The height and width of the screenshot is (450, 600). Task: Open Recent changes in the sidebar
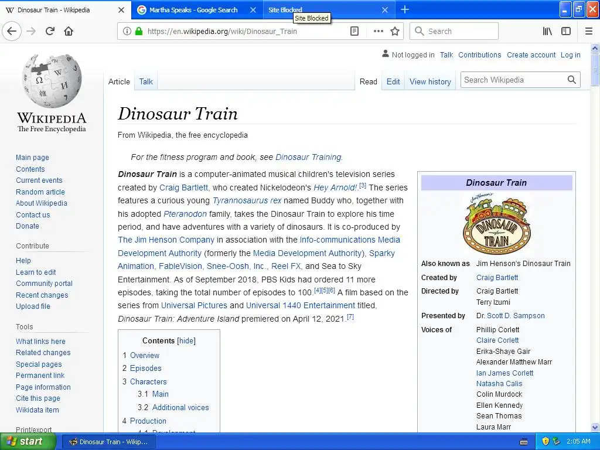(x=42, y=295)
